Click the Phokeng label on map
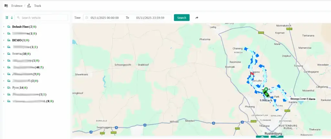The width and height of the screenshot is (331, 139). pyautogui.click(x=250, y=107)
